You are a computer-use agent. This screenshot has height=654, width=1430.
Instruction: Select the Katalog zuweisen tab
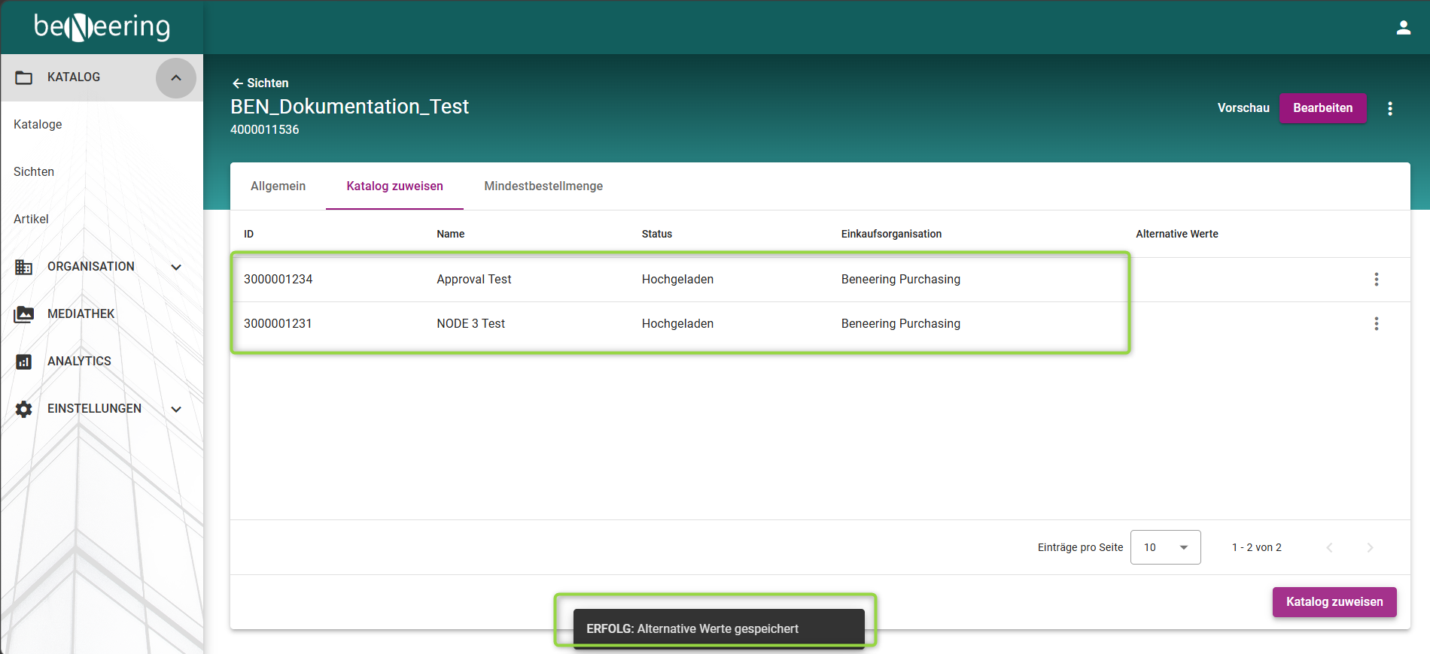point(394,186)
